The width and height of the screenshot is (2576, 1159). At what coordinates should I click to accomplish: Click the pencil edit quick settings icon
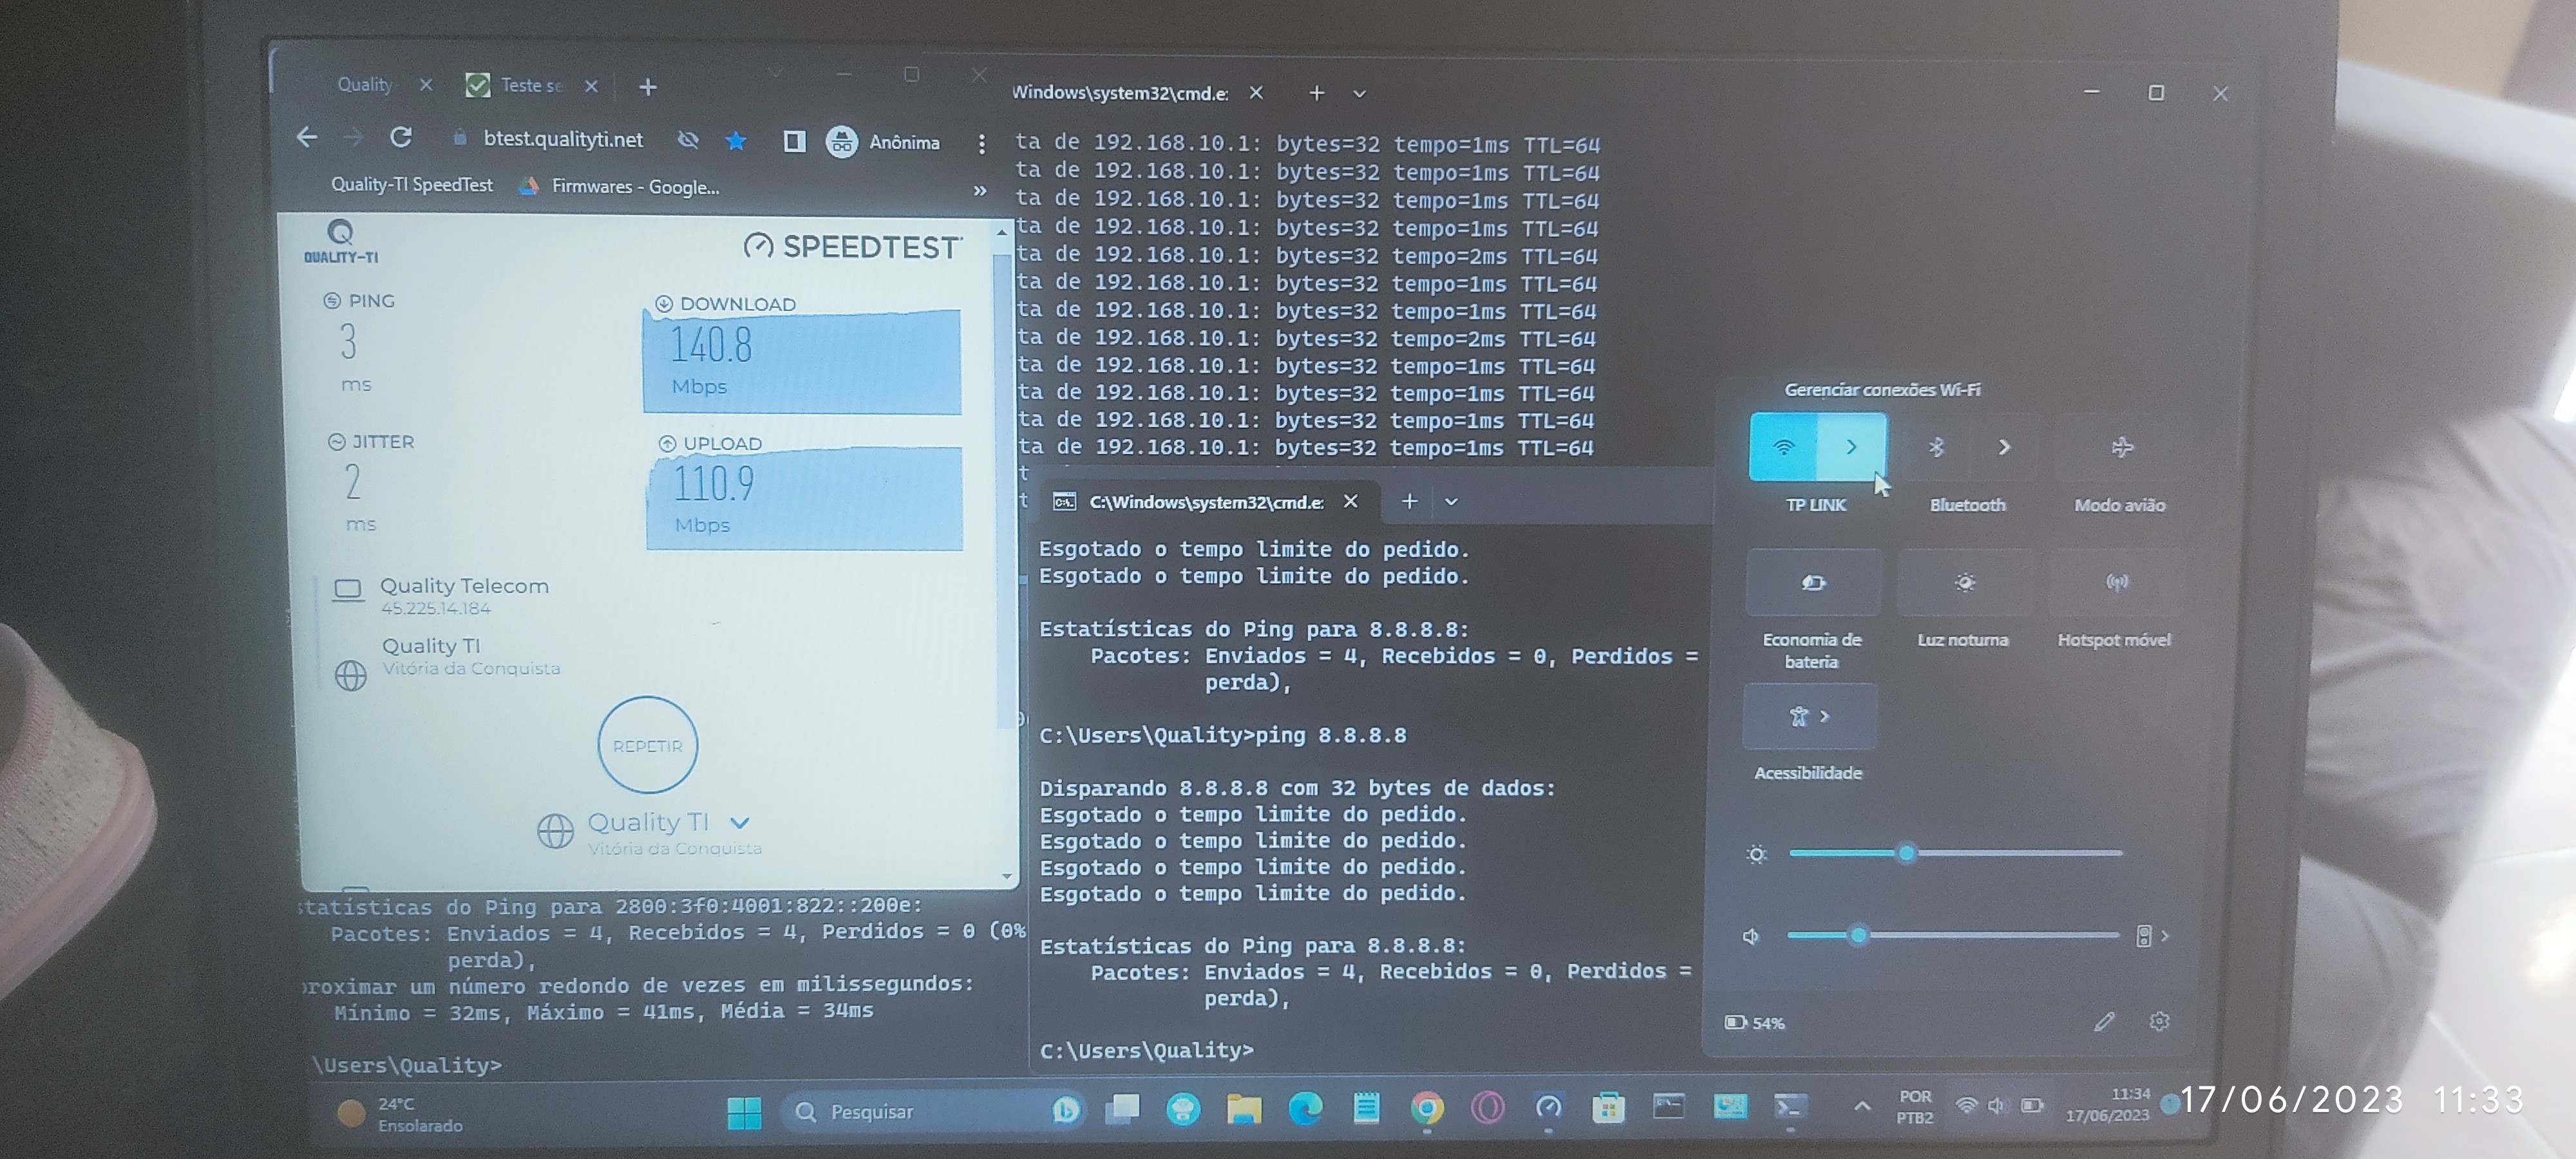(2104, 1021)
